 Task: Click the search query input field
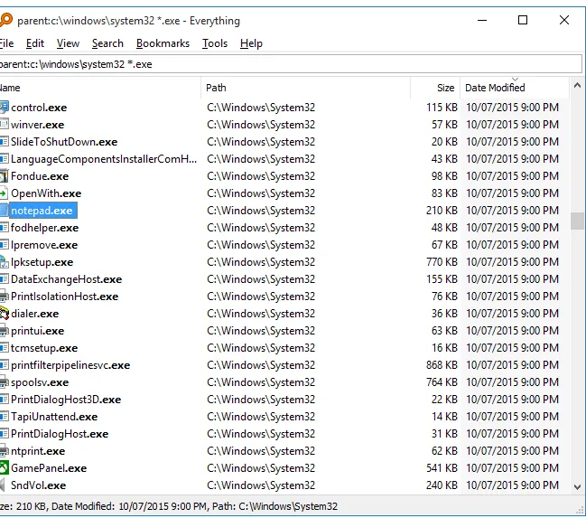pyautogui.click(x=289, y=64)
